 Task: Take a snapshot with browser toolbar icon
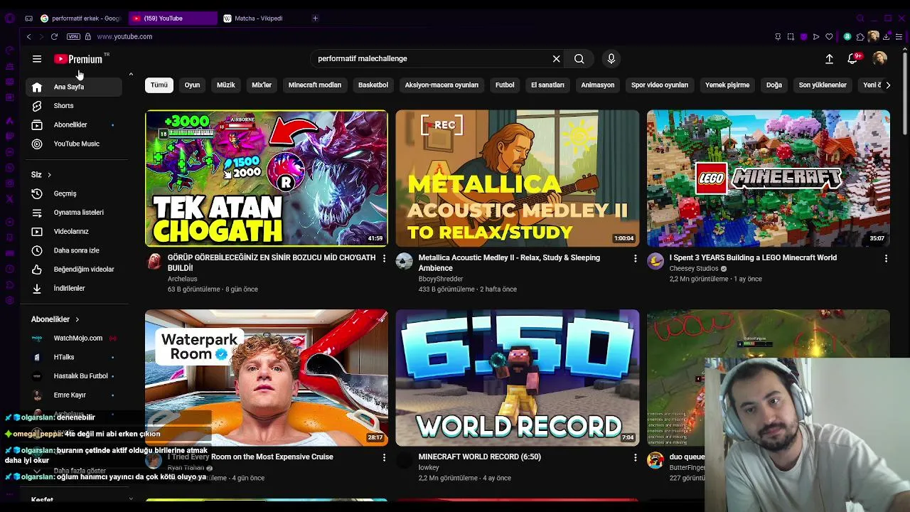tap(791, 36)
